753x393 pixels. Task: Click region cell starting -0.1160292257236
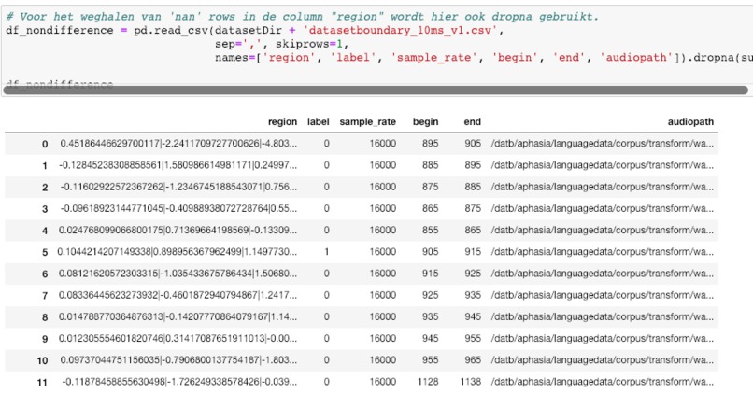tap(178, 187)
